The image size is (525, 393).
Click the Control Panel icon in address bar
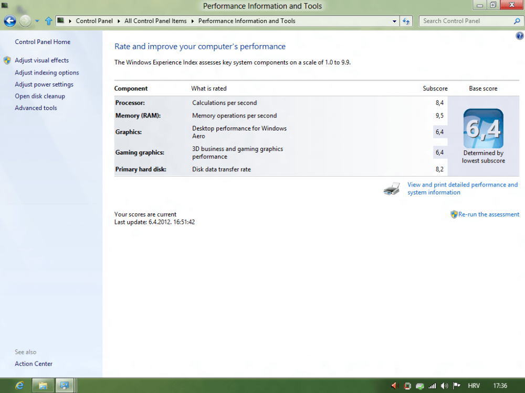pyautogui.click(x=60, y=21)
